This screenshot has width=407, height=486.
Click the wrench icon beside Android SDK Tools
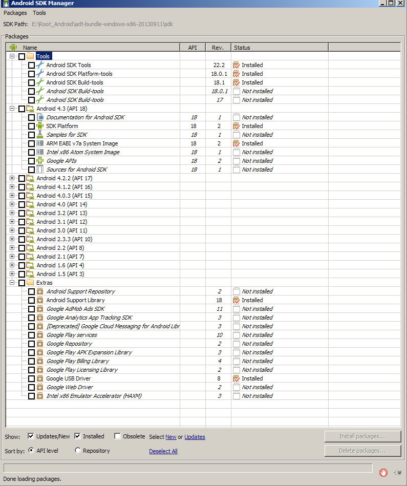pos(40,65)
